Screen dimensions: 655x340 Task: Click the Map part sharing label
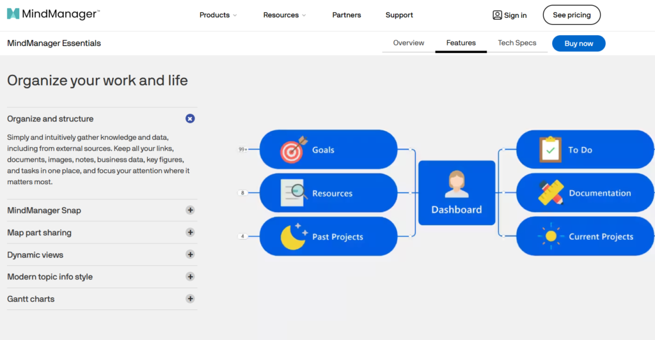39,233
